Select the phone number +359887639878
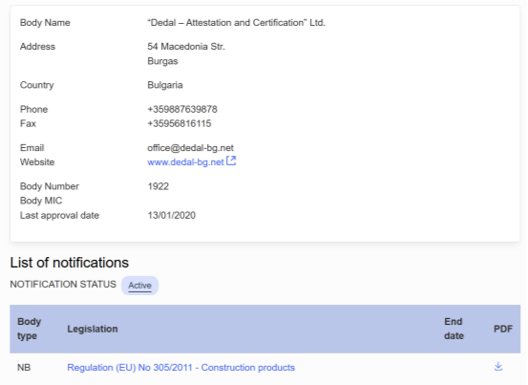 coord(182,109)
